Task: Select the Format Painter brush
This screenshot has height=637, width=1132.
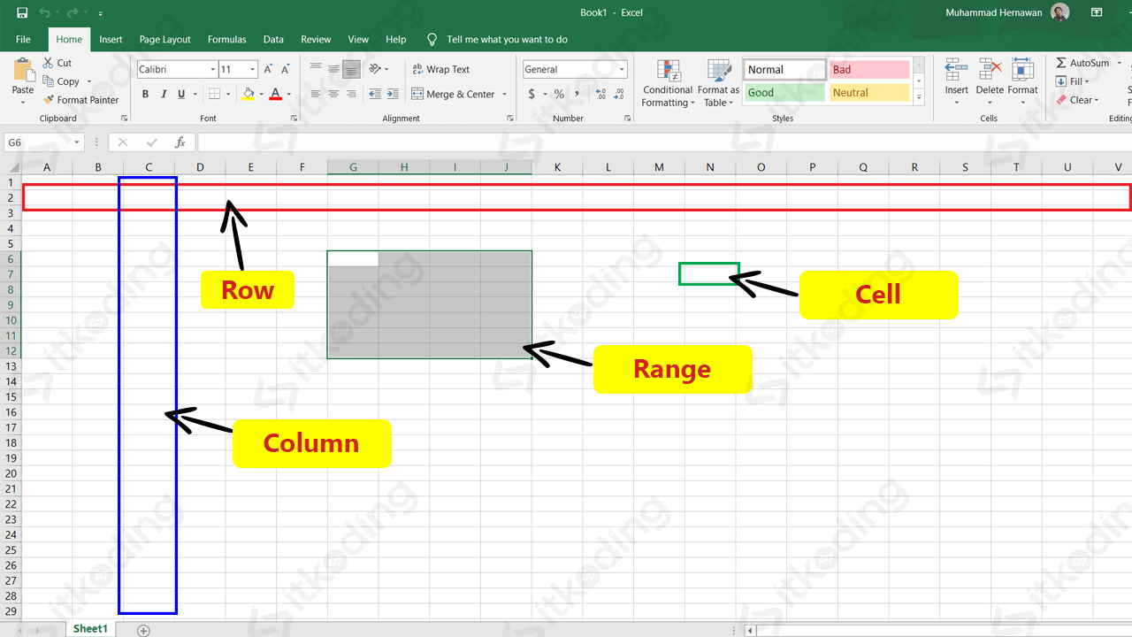Action: (49, 100)
